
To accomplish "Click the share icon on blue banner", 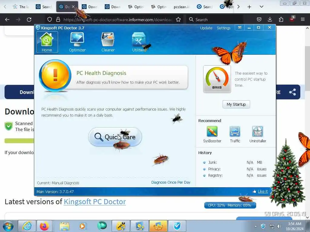I will click(292, 92).
